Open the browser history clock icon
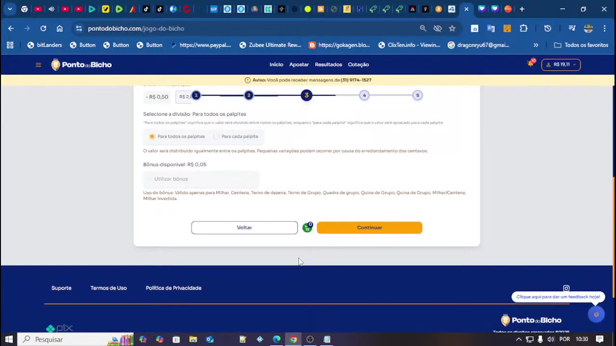 (x=548, y=28)
